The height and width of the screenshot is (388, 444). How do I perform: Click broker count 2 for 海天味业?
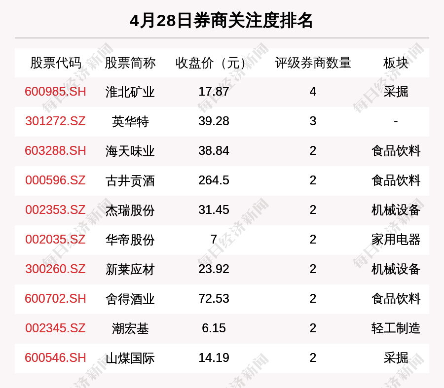click(313, 150)
